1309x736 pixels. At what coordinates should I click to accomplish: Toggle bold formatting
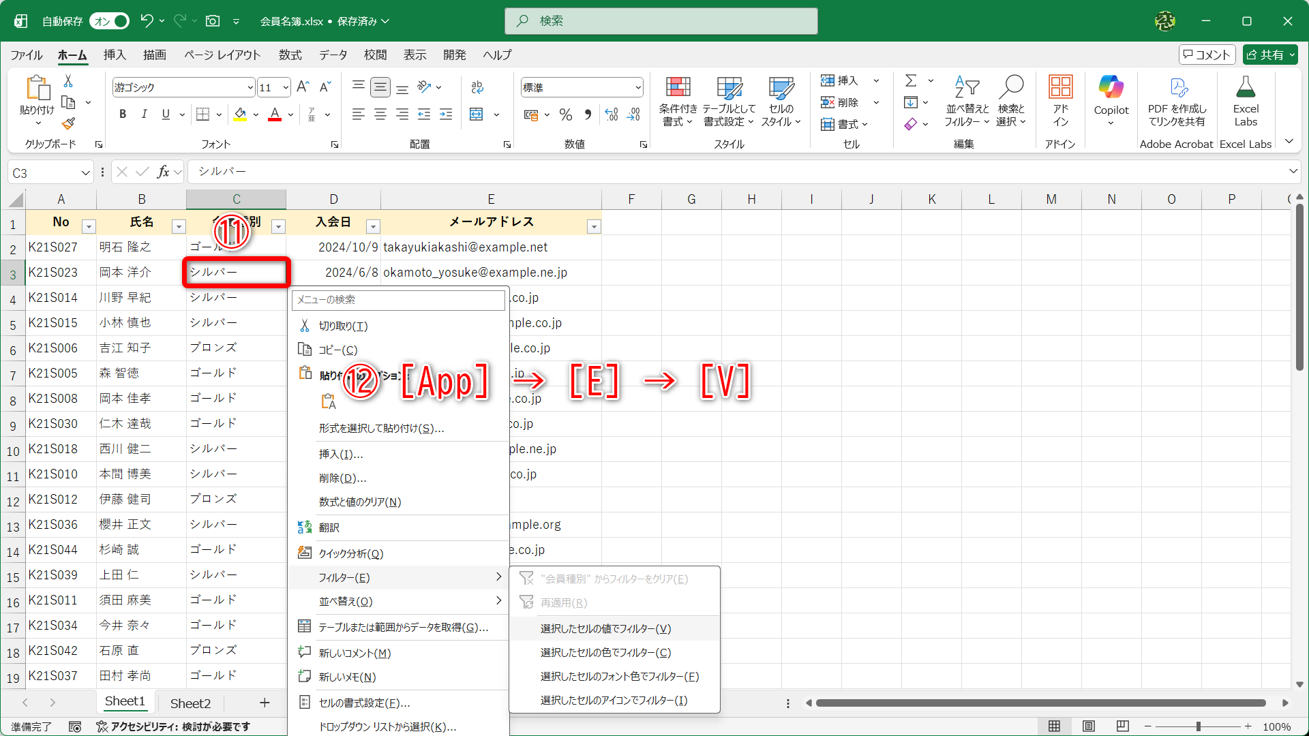coord(123,114)
